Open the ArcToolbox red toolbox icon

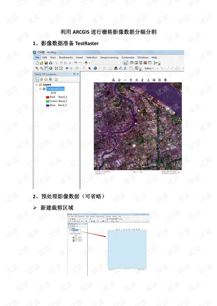[145, 63]
